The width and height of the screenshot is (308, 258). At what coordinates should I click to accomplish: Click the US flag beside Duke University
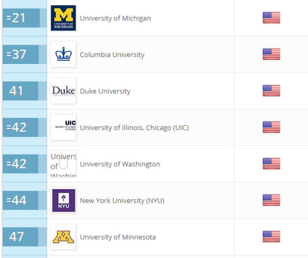tap(271, 91)
